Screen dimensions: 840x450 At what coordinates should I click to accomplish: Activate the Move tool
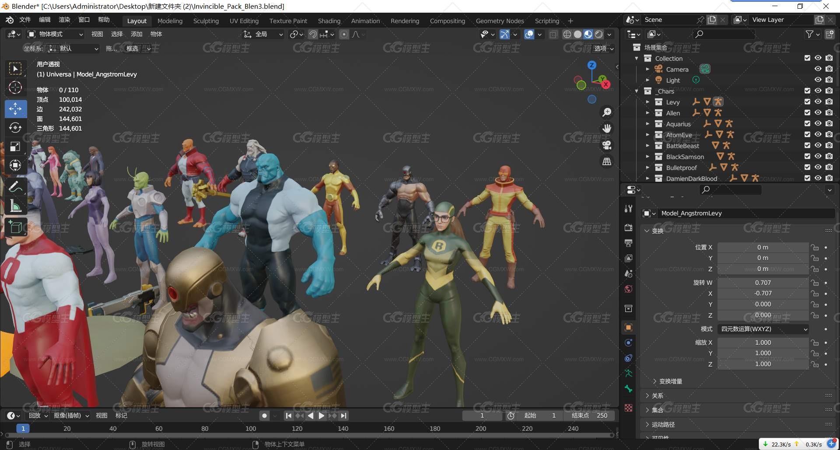coord(15,108)
